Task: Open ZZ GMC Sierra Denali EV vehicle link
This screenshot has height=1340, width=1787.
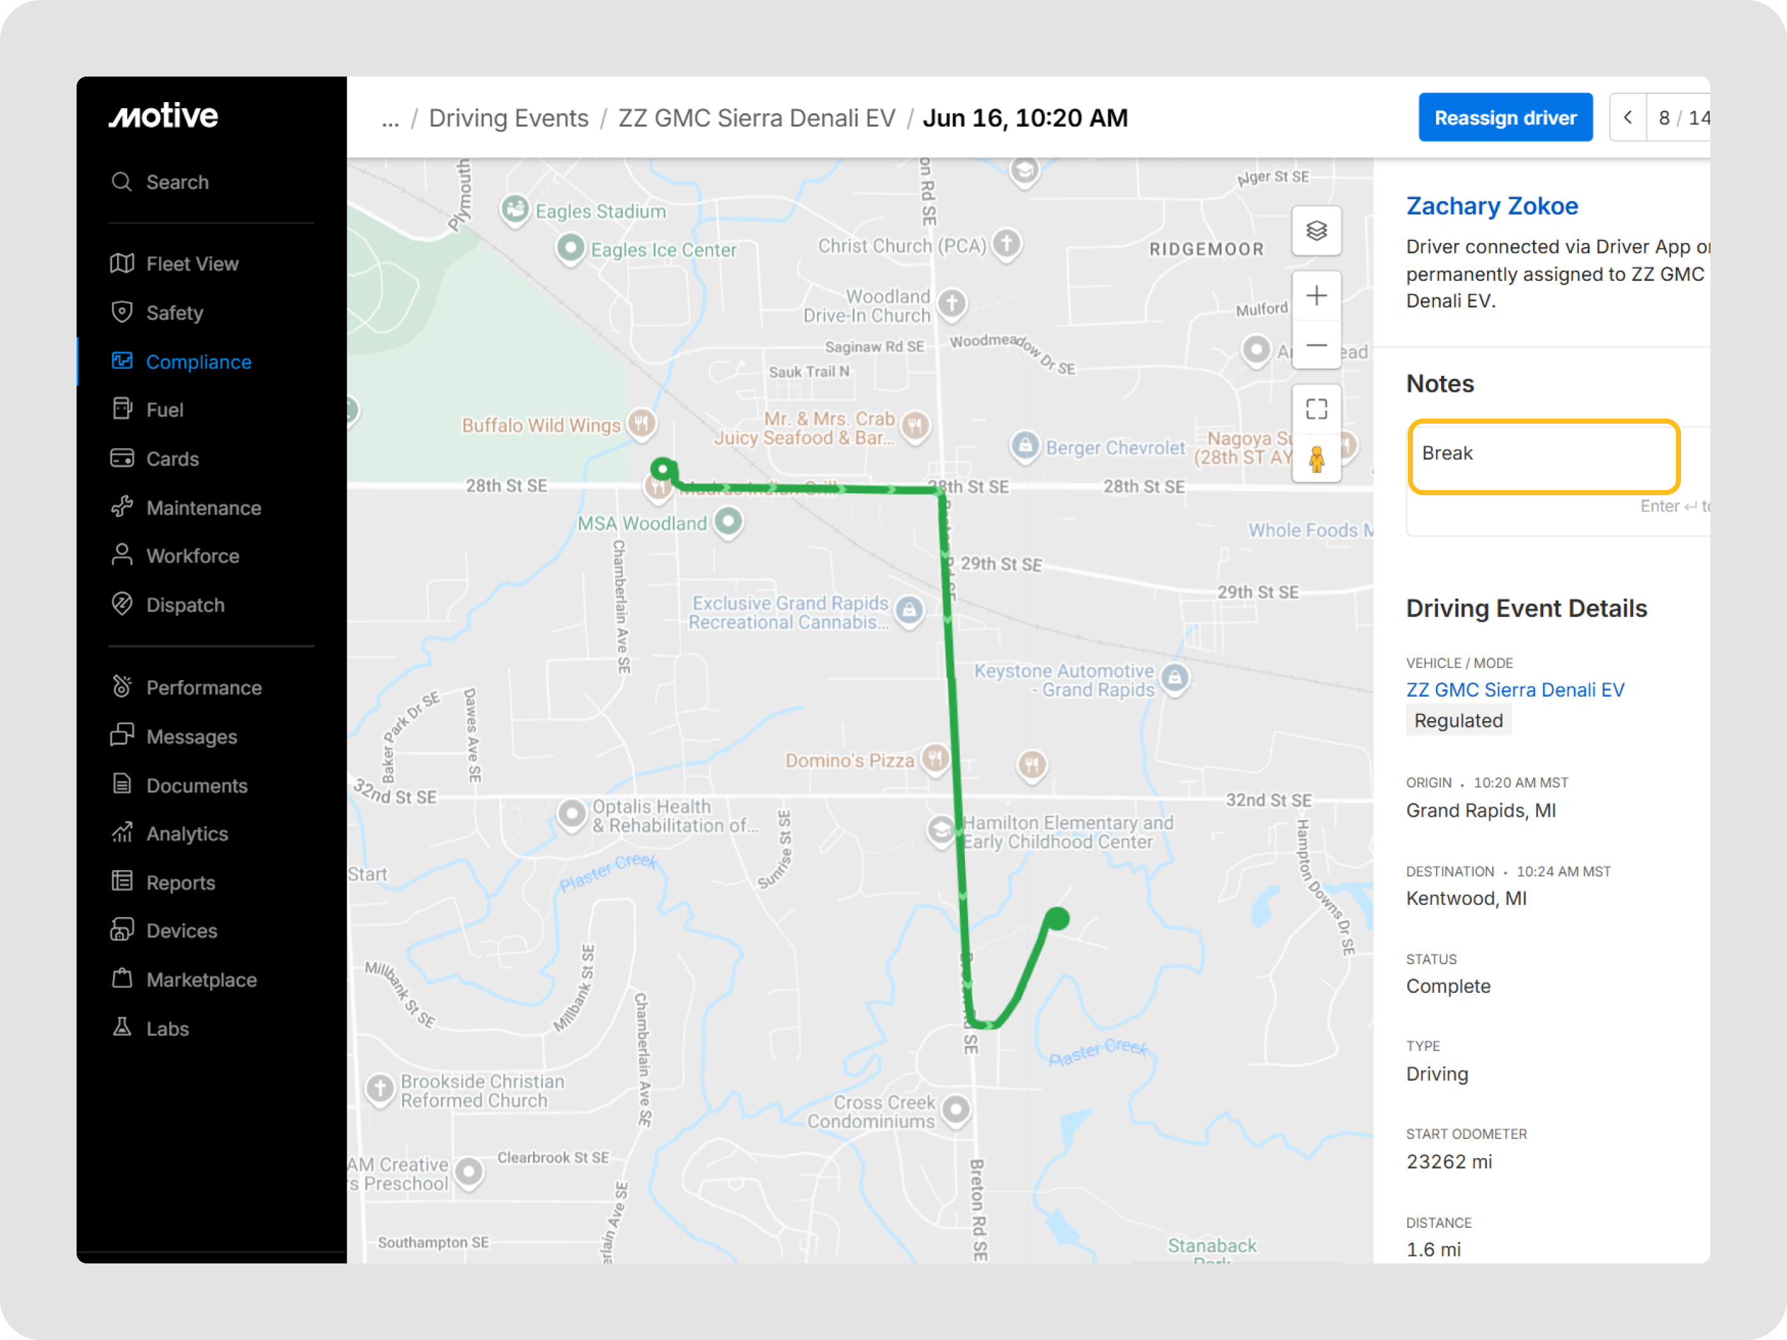Action: tap(1514, 690)
